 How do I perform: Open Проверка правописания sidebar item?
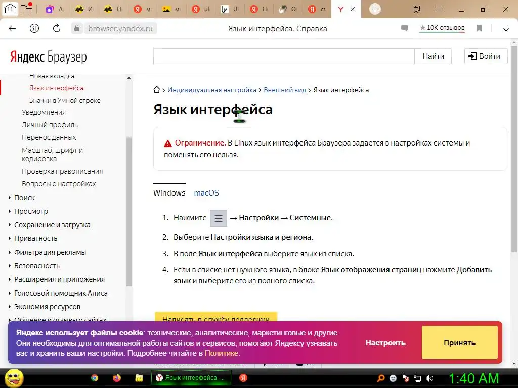[x=62, y=171]
